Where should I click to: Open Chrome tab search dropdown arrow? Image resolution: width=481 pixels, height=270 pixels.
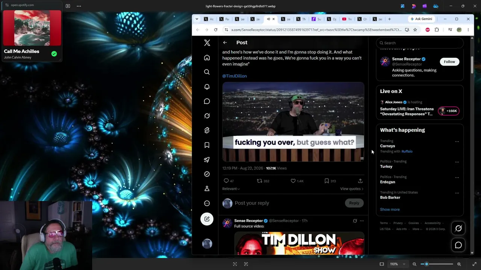tap(198, 19)
